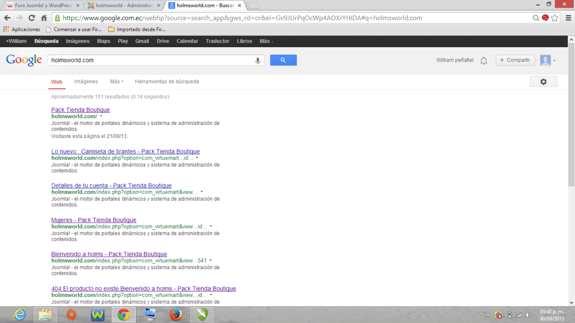The height and width of the screenshot is (323, 575).
Task: Open Traductor from the black bar
Action: pyautogui.click(x=217, y=41)
